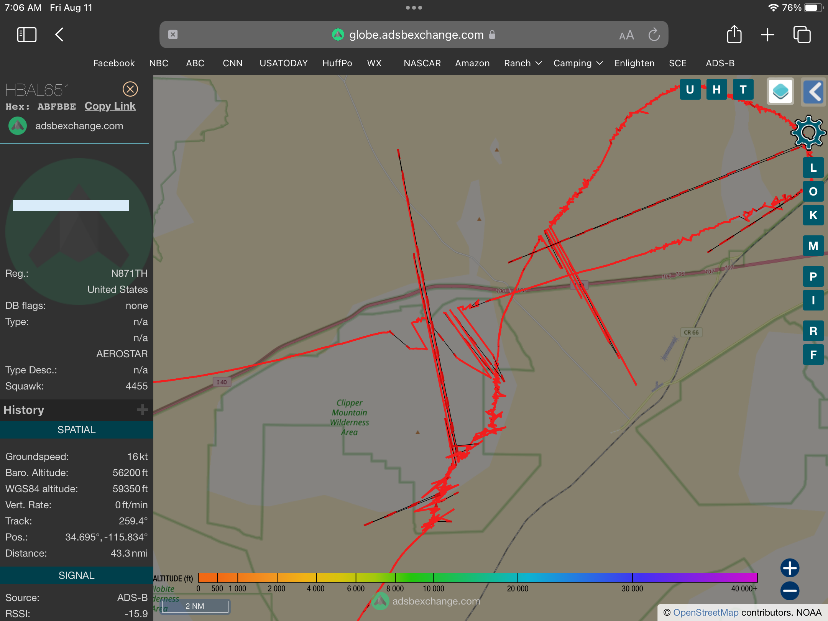Expand the Ranch bookmarks folder
This screenshot has height=621, width=828.
coord(523,63)
